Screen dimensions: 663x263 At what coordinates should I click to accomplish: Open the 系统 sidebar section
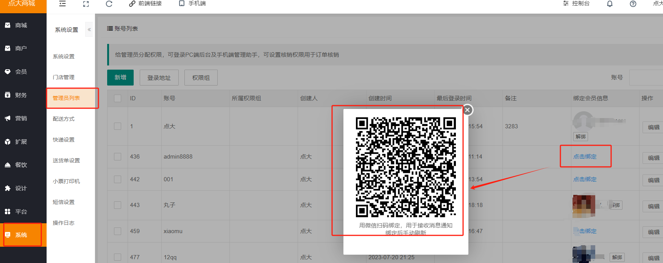23,235
